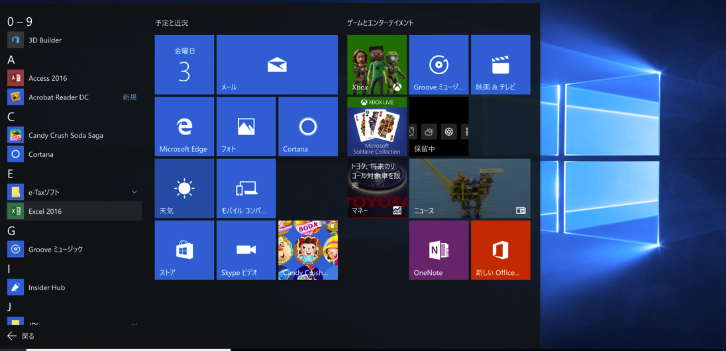Open the OneNote tile
Screen dimensions: 726x351
[439, 250]
